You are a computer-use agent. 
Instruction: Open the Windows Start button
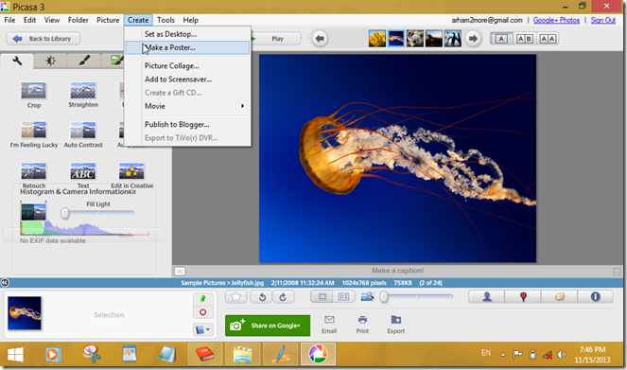coord(15,355)
